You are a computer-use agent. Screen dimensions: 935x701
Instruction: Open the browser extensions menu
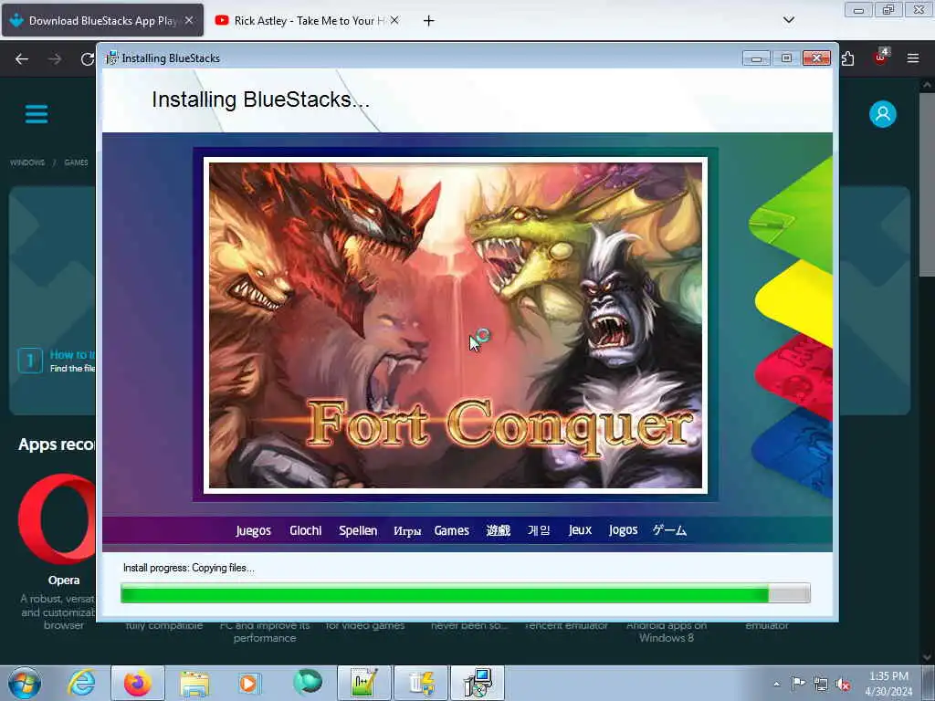click(847, 58)
